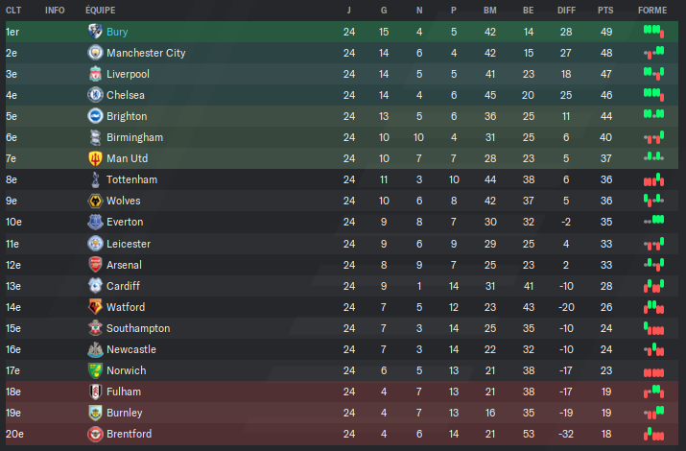Click the Bury club crest icon
The width and height of the screenshot is (686, 451).
[95, 32]
